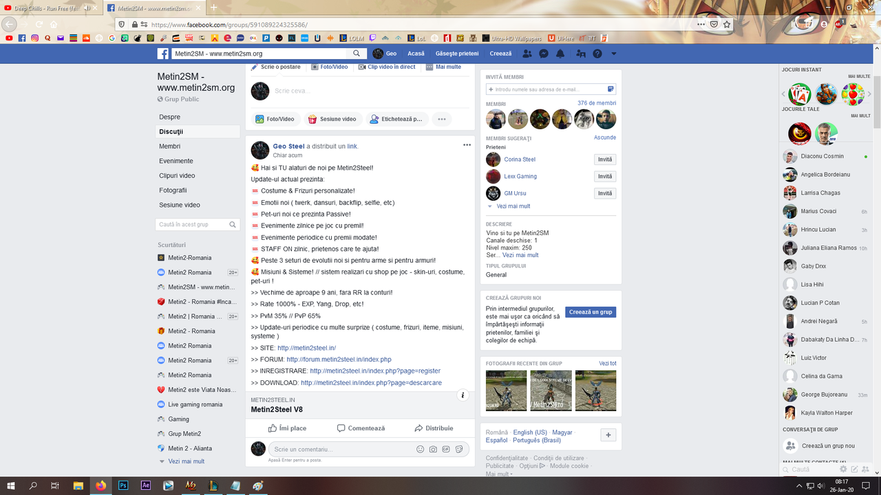Click the Distribuie share button
Viewport: 881px width, 495px height.
[434, 428]
